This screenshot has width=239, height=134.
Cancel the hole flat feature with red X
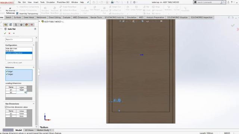[x=9, y=33]
